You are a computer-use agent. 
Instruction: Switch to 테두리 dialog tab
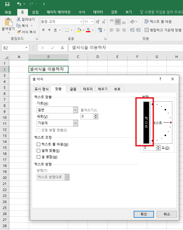coord(88,89)
